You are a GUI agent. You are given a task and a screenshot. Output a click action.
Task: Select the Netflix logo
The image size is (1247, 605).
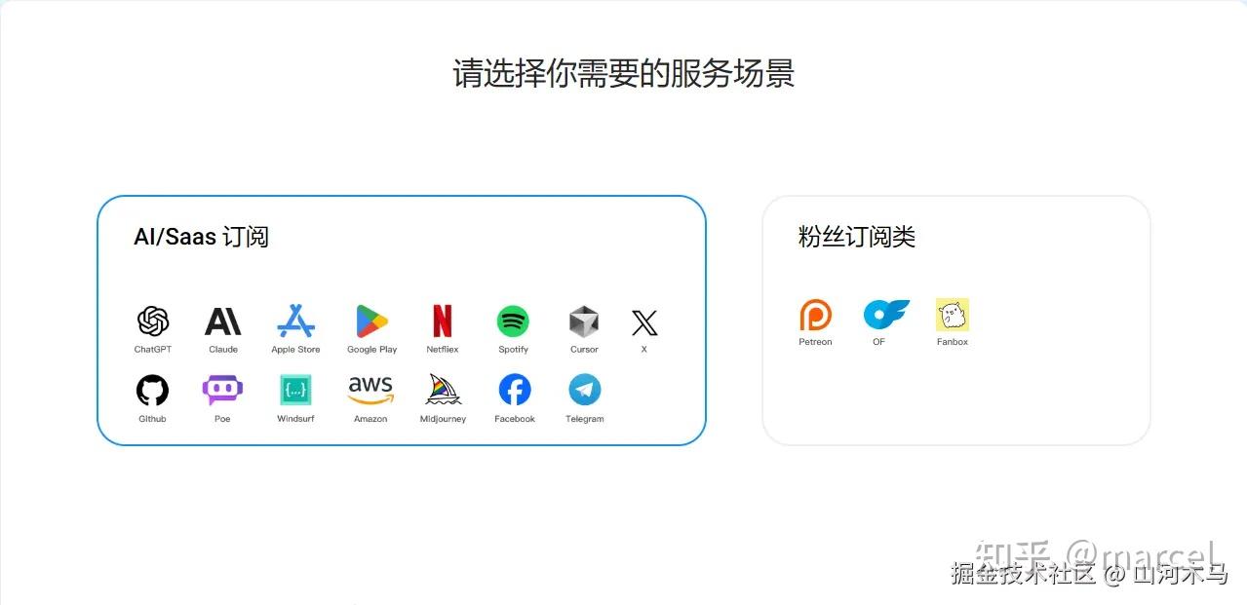(x=443, y=321)
